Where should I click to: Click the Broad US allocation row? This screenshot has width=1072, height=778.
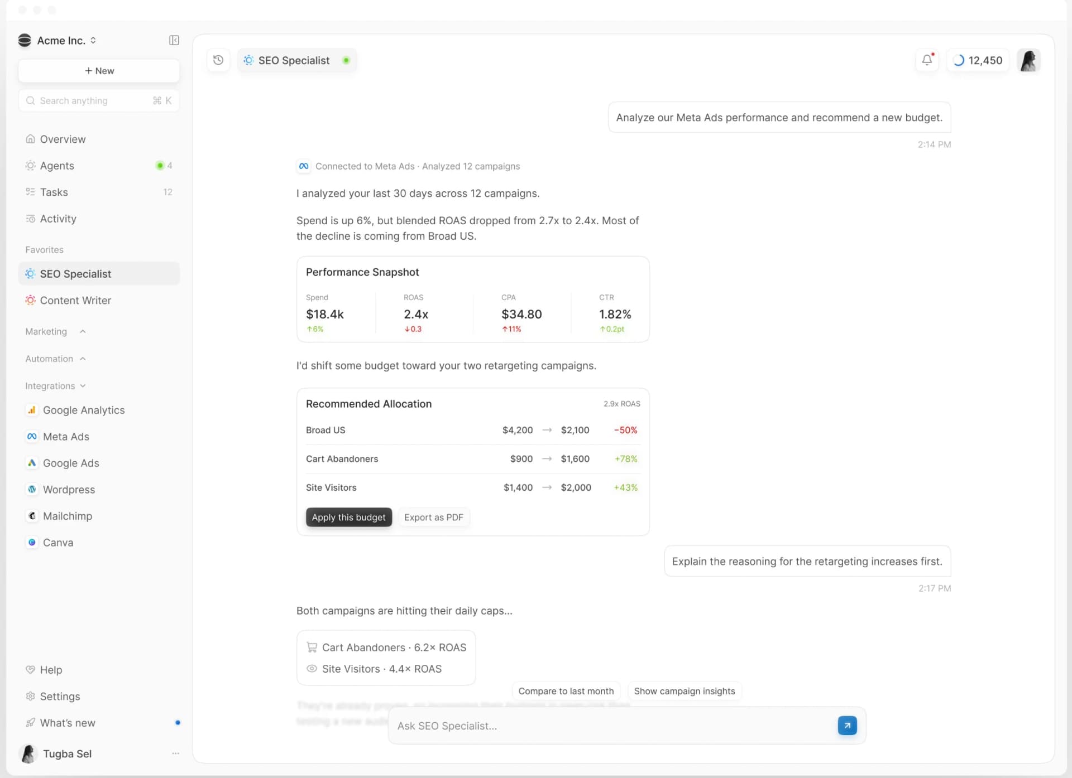[x=473, y=430]
